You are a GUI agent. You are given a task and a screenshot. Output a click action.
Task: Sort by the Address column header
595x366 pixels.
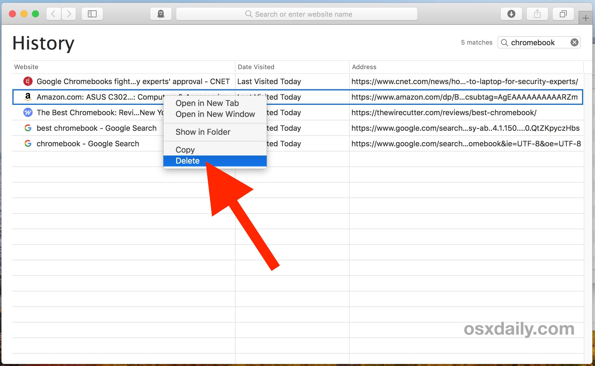(x=466, y=67)
